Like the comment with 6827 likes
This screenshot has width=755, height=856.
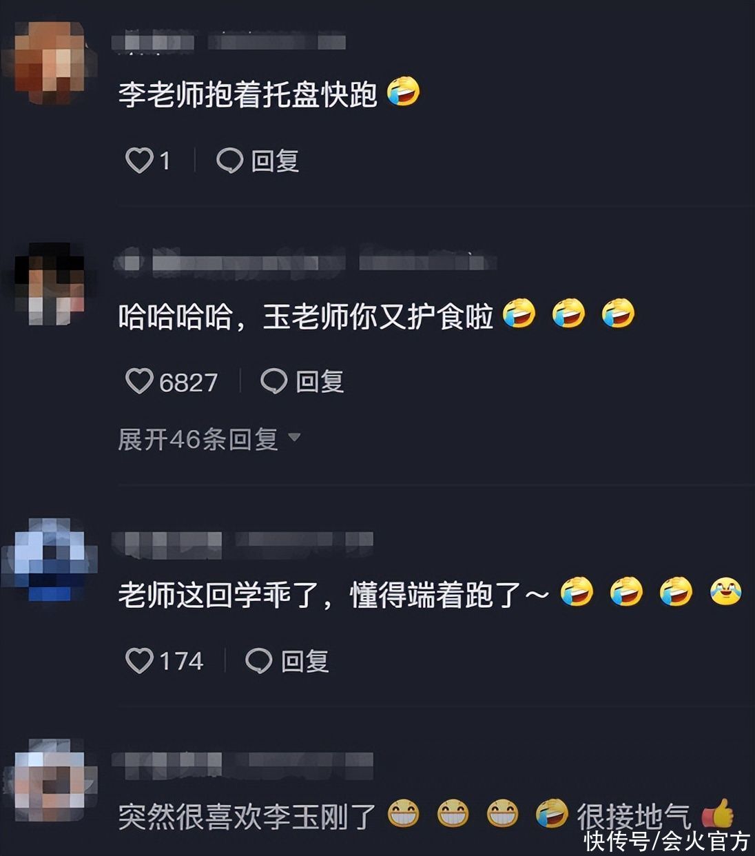[139, 381]
